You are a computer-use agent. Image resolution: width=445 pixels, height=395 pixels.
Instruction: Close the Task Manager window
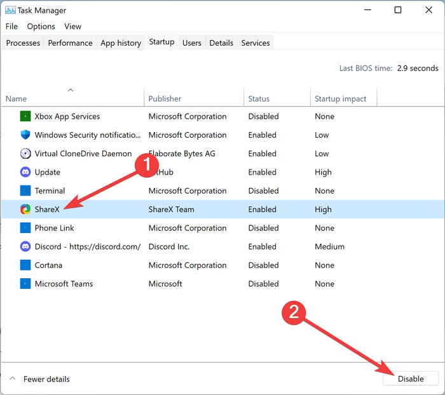tap(428, 10)
